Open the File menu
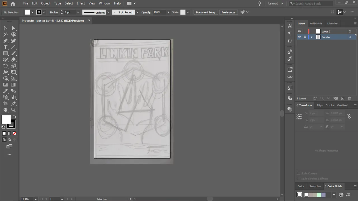This screenshot has height=201, width=358. point(26,3)
